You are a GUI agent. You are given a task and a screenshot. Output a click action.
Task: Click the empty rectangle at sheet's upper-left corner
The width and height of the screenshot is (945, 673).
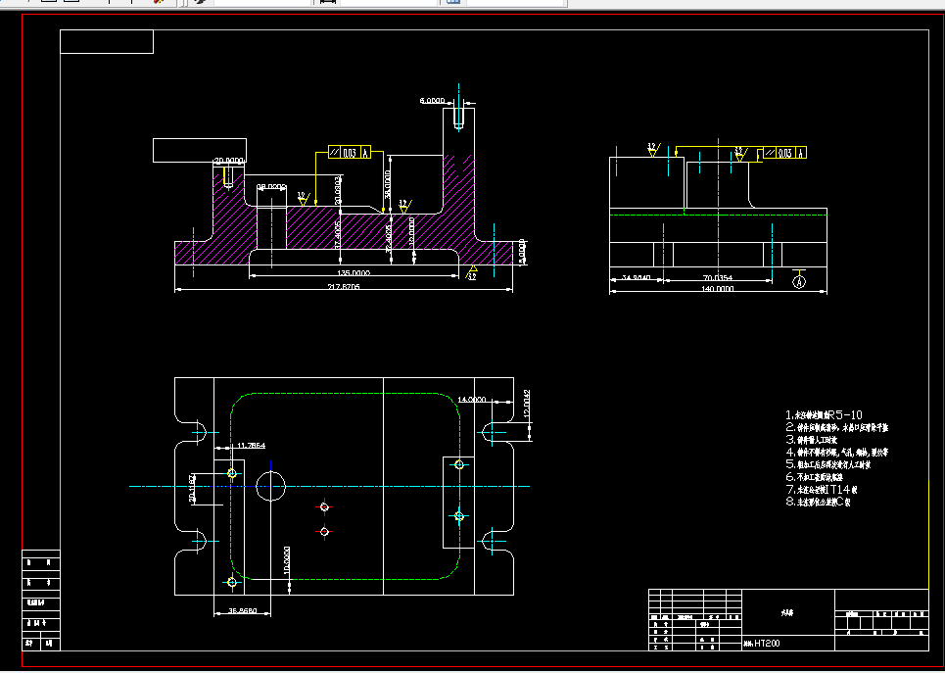107,41
